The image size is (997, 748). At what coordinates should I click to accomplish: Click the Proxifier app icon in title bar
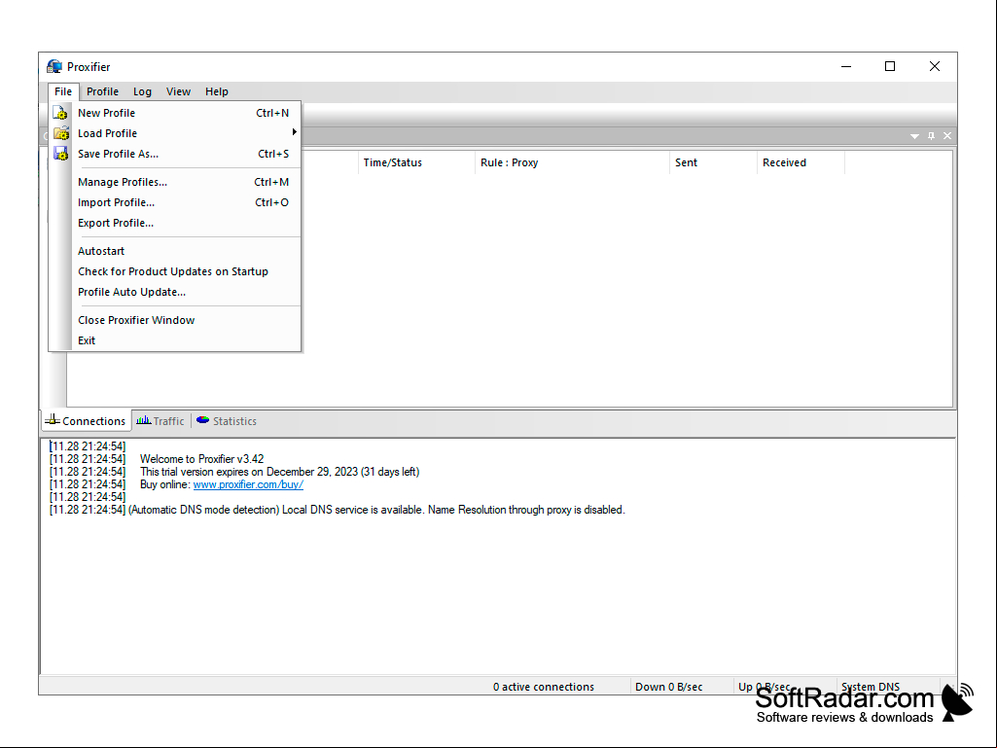tap(54, 67)
